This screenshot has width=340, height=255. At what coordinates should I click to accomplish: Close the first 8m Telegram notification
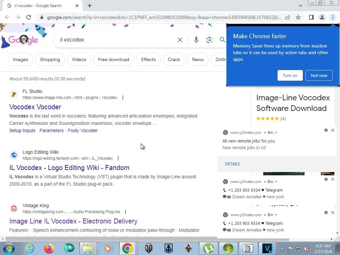pyautogui.click(x=333, y=179)
